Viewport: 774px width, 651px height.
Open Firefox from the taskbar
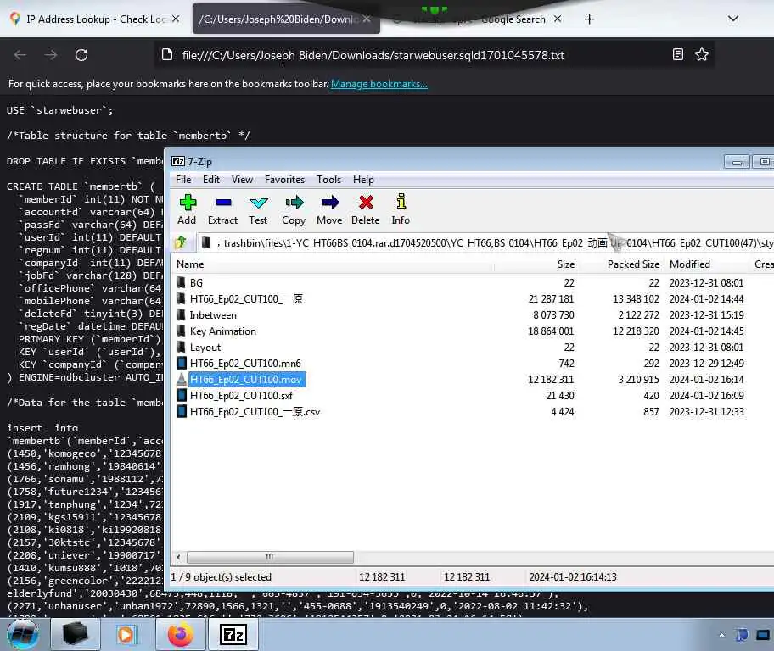181,634
